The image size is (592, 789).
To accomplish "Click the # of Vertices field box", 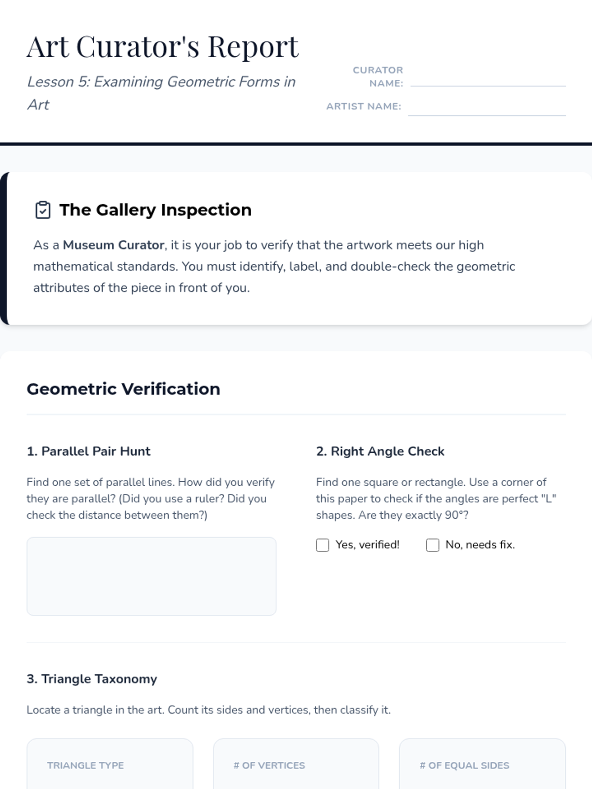I will 296,764.
